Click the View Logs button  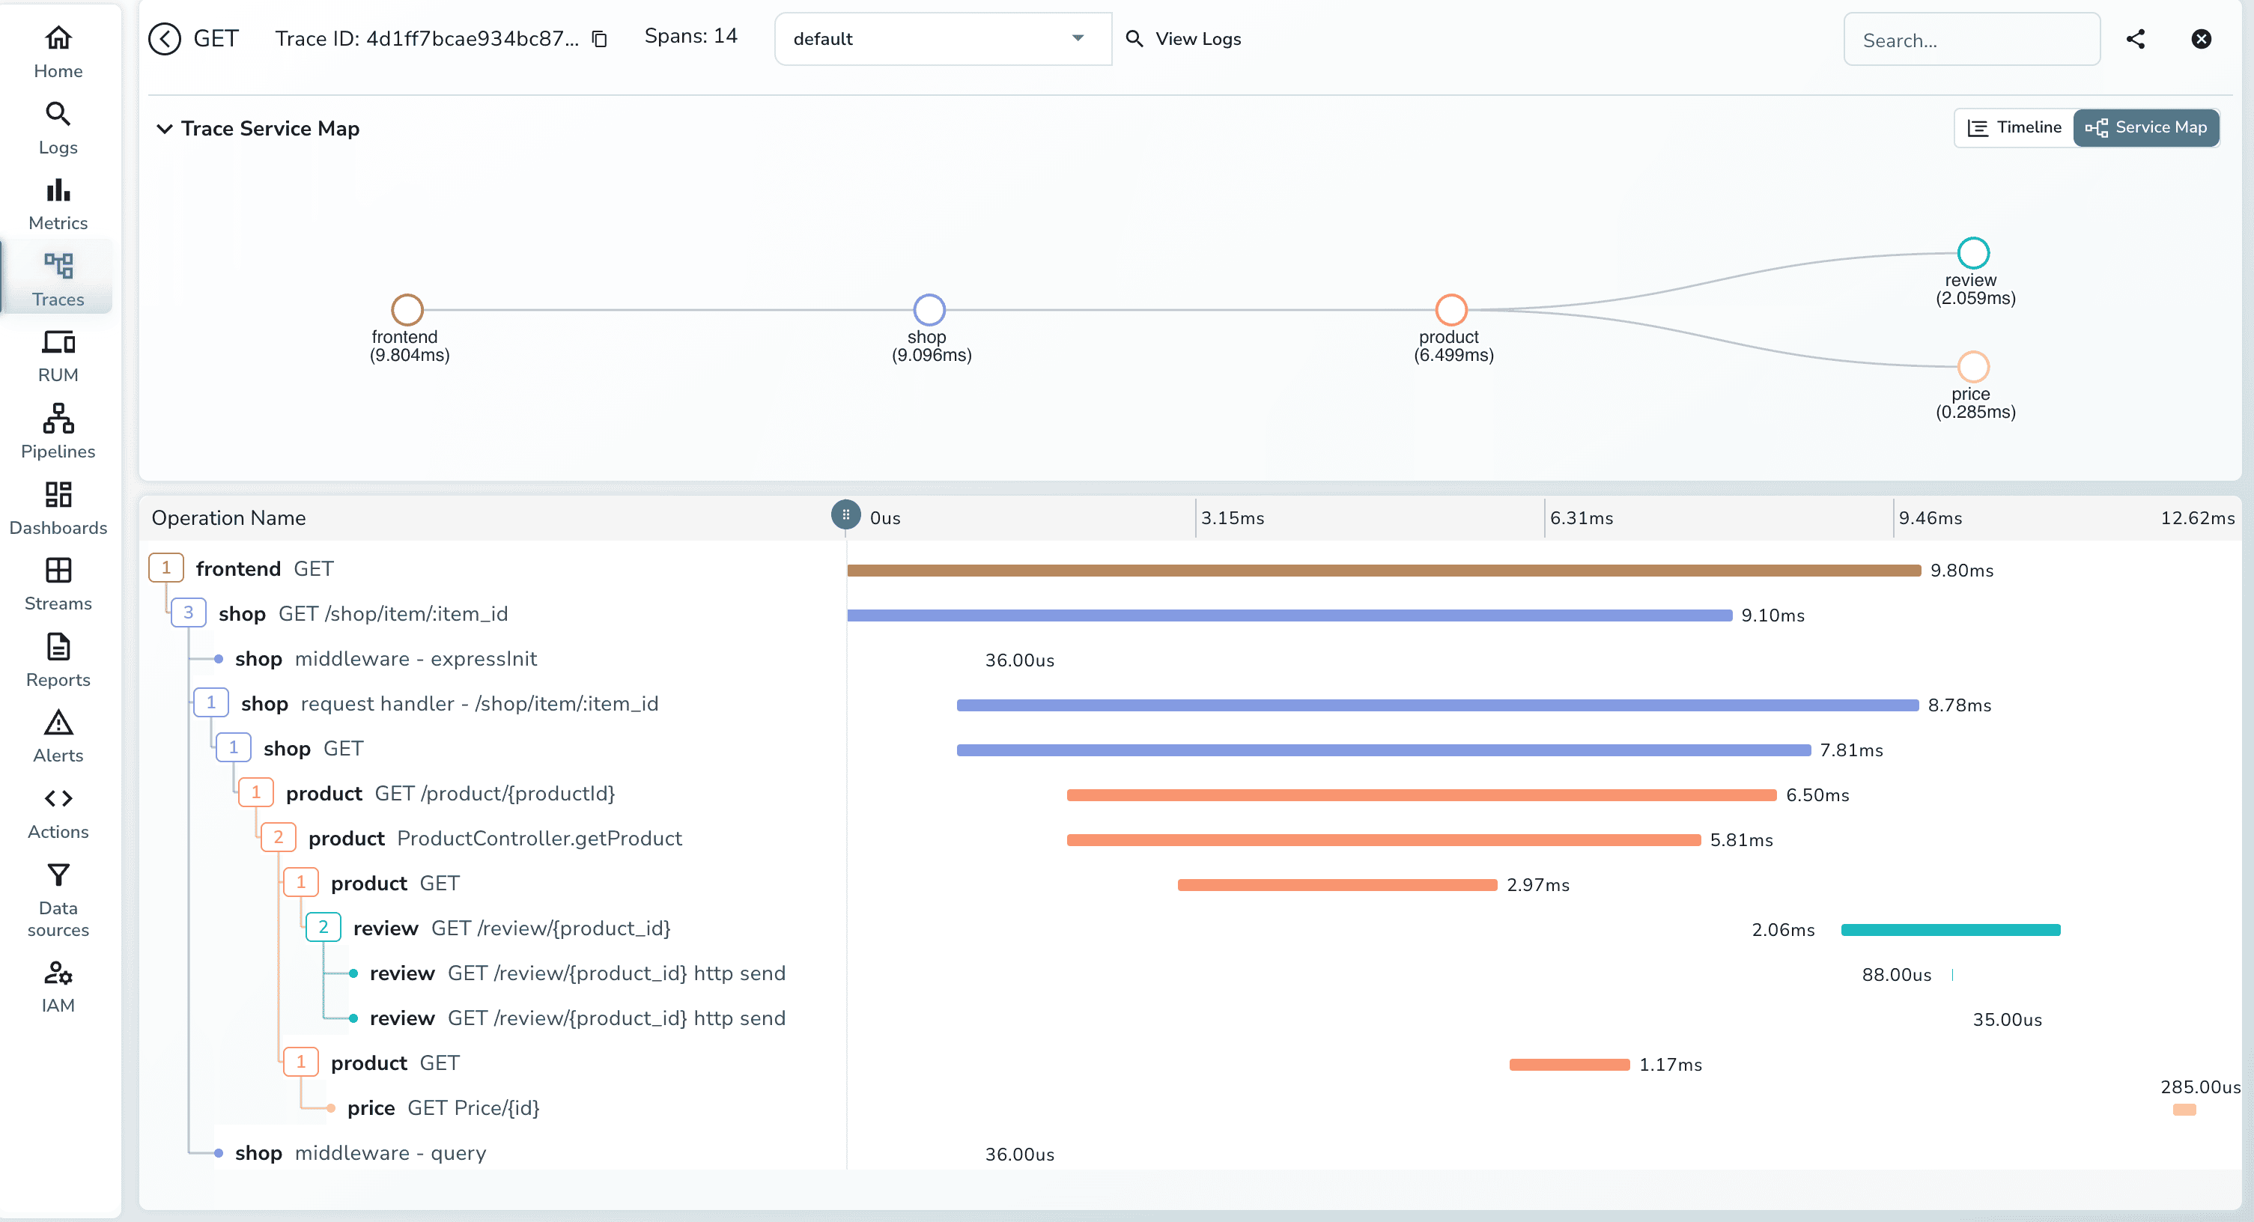(x=1183, y=38)
